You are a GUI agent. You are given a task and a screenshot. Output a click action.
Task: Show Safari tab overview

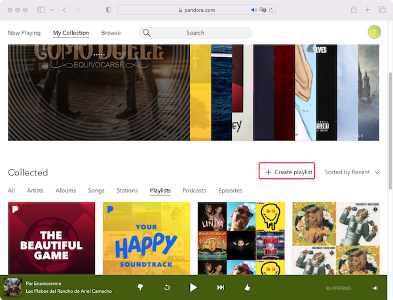tap(382, 10)
